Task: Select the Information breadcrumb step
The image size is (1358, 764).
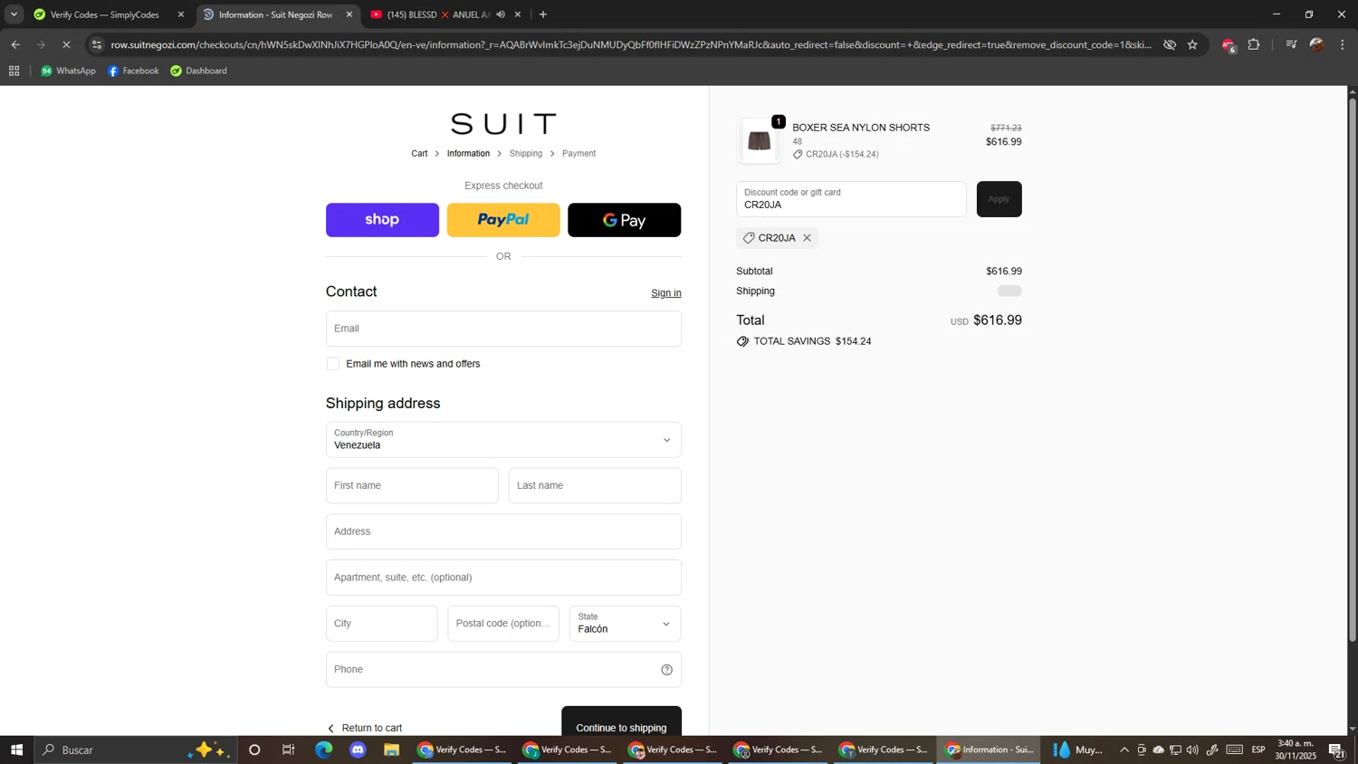Action: tap(468, 154)
